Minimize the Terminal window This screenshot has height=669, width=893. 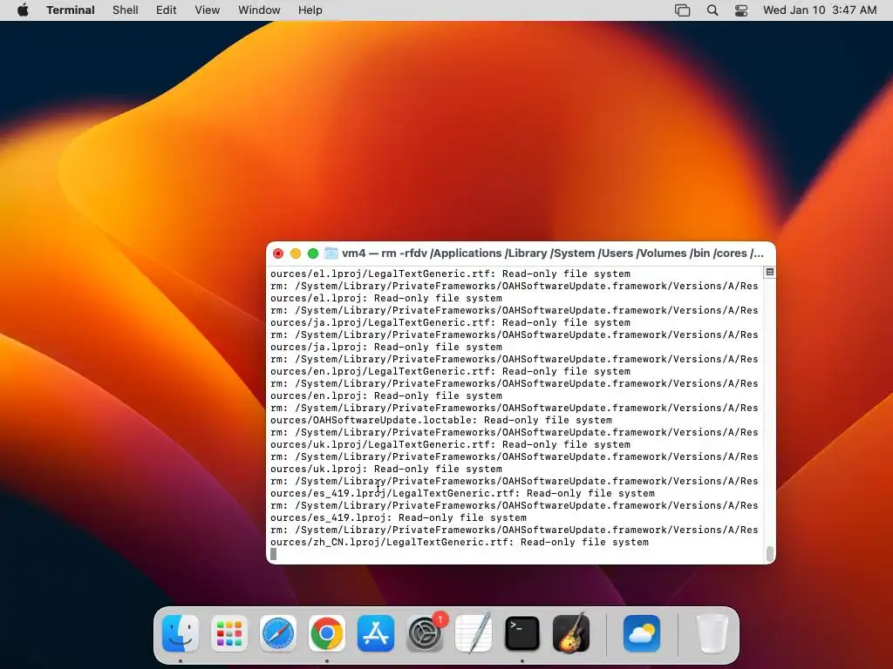tap(296, 253)
